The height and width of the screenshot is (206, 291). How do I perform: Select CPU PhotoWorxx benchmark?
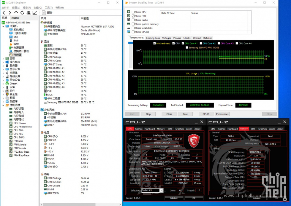[x=23, y=127]
